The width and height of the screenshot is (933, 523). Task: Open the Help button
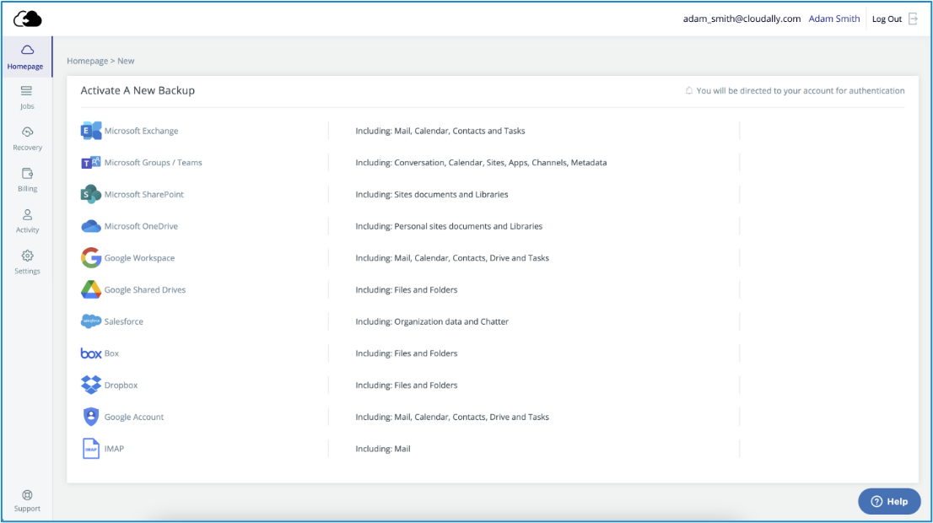click(x=889, y=502)
